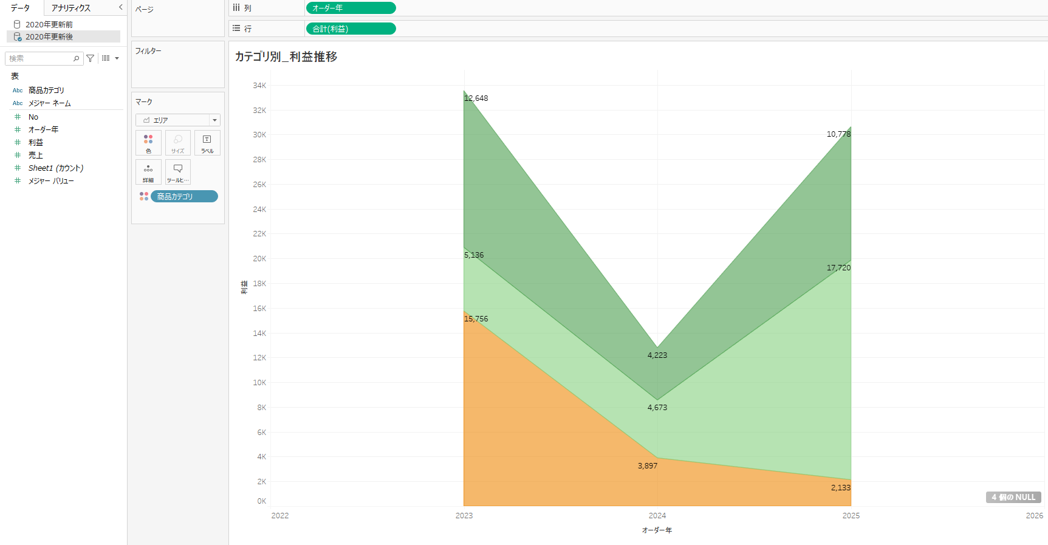Click the ラベル (Label) marks card button

click(207, 143)
